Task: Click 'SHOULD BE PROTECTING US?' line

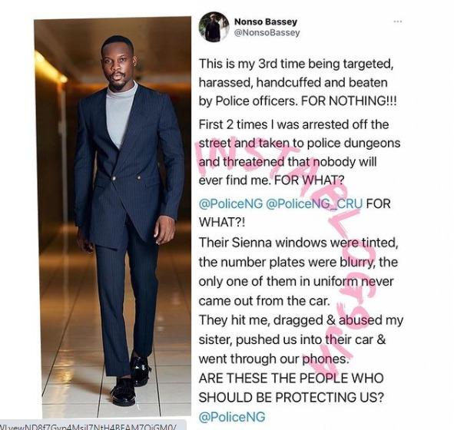Action: coord(291,398)
